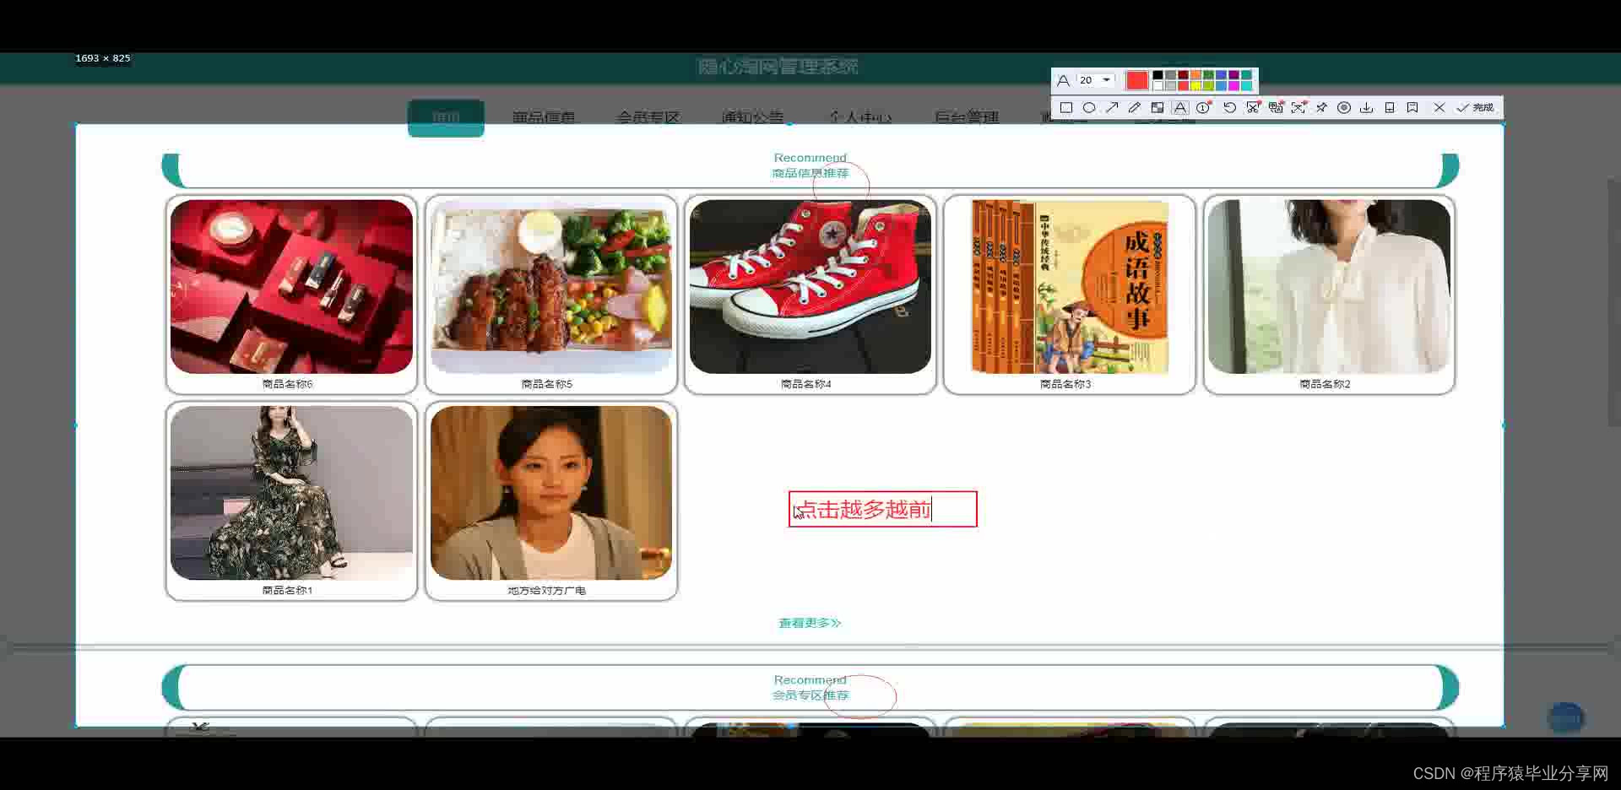This screenshot has width=1621, height=790.
Task: Open the 商品名称1 floral dress image
Action: 291,493
